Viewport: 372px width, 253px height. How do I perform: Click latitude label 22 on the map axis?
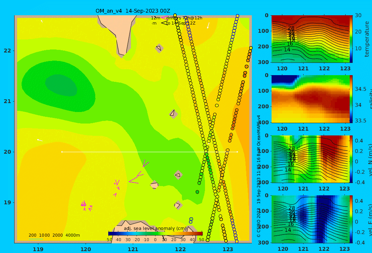(x=7, y=51)
